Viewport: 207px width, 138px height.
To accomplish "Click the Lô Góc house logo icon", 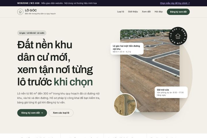I will pyautogui.click(x=20, y=12).
